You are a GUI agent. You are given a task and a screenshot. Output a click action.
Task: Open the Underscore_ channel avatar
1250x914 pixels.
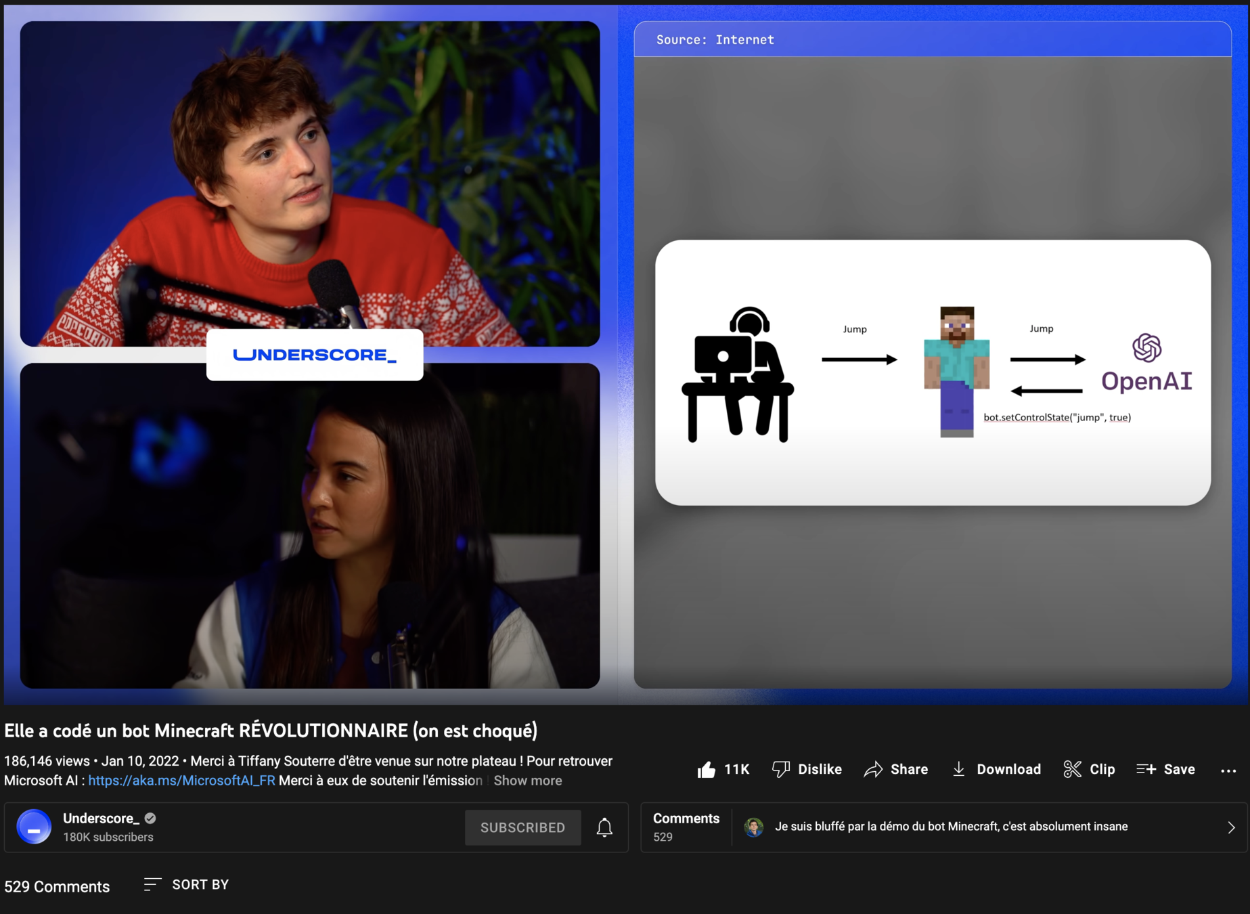coord(34,827)
